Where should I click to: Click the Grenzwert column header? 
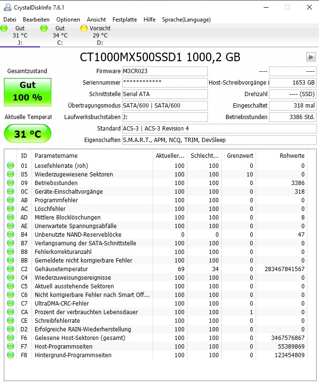(x=238, y=155)
